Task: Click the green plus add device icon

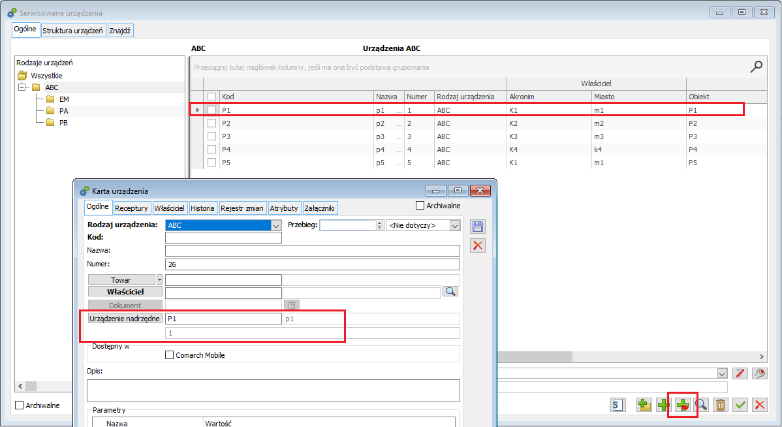Action: click(663, 405)
